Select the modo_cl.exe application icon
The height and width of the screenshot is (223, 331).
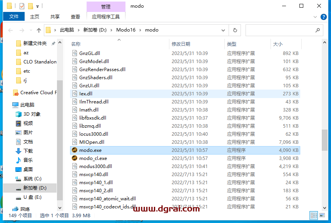[x=75, y=158]
